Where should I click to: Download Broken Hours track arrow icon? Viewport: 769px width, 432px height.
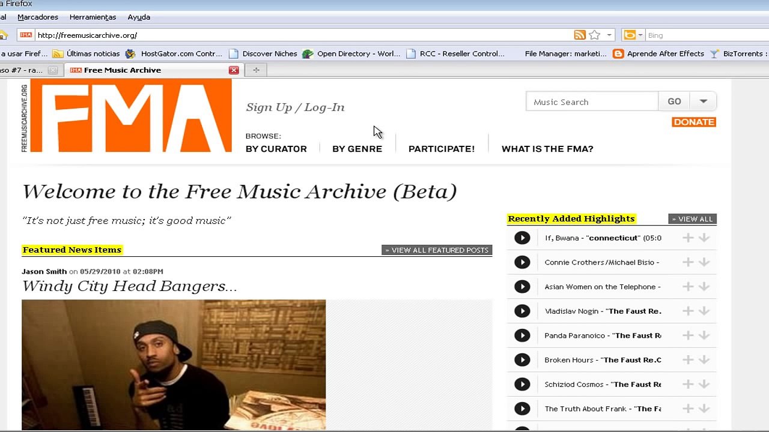[704, 360]
